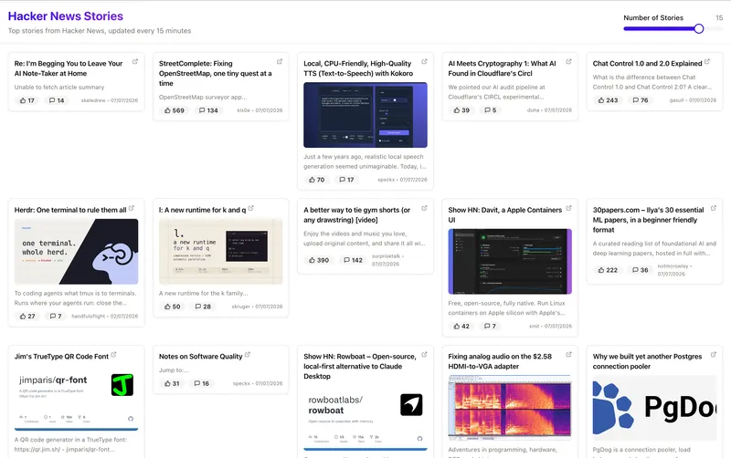Click the Hacker News Stories heading
Screen dimensions: 731x458
click(66, 16)
